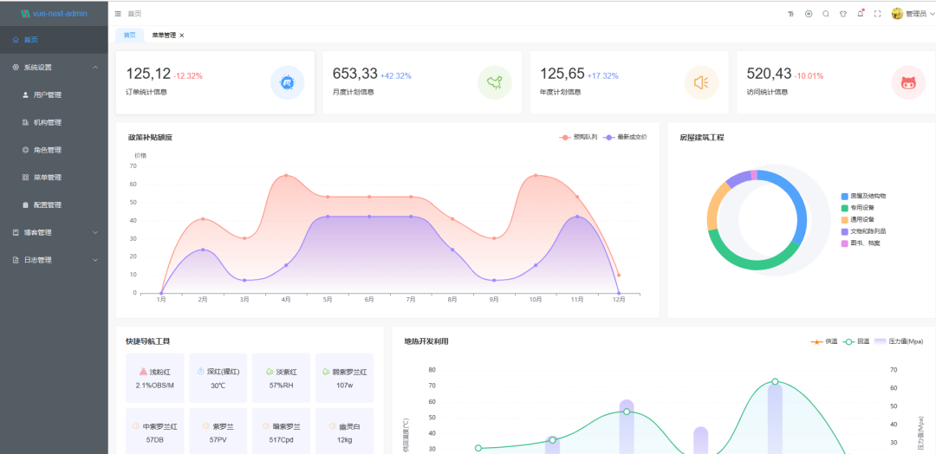Switch to the 菜单管理 tab

(x=163, y=36)
